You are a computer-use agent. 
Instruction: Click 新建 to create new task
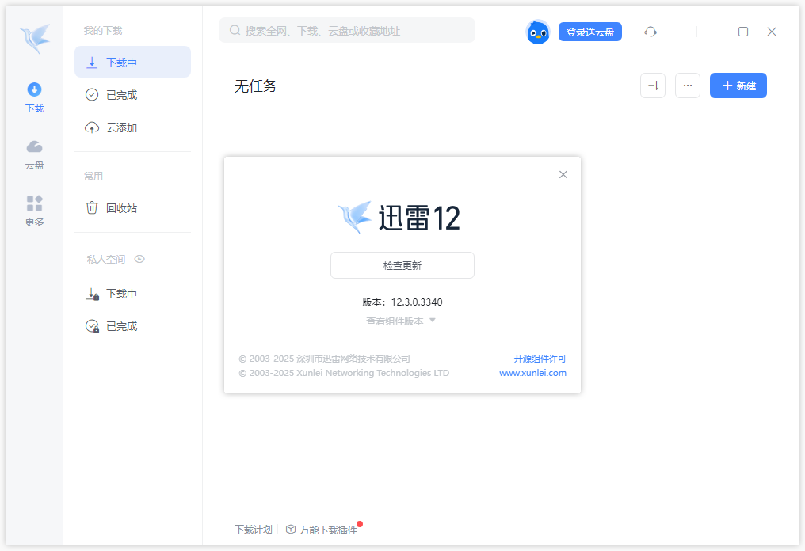coord(738,85)
